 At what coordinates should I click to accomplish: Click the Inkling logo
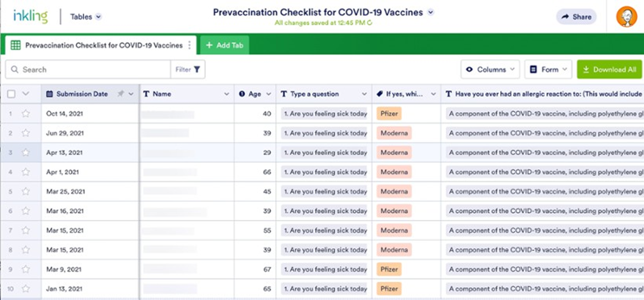coord(30,16)
